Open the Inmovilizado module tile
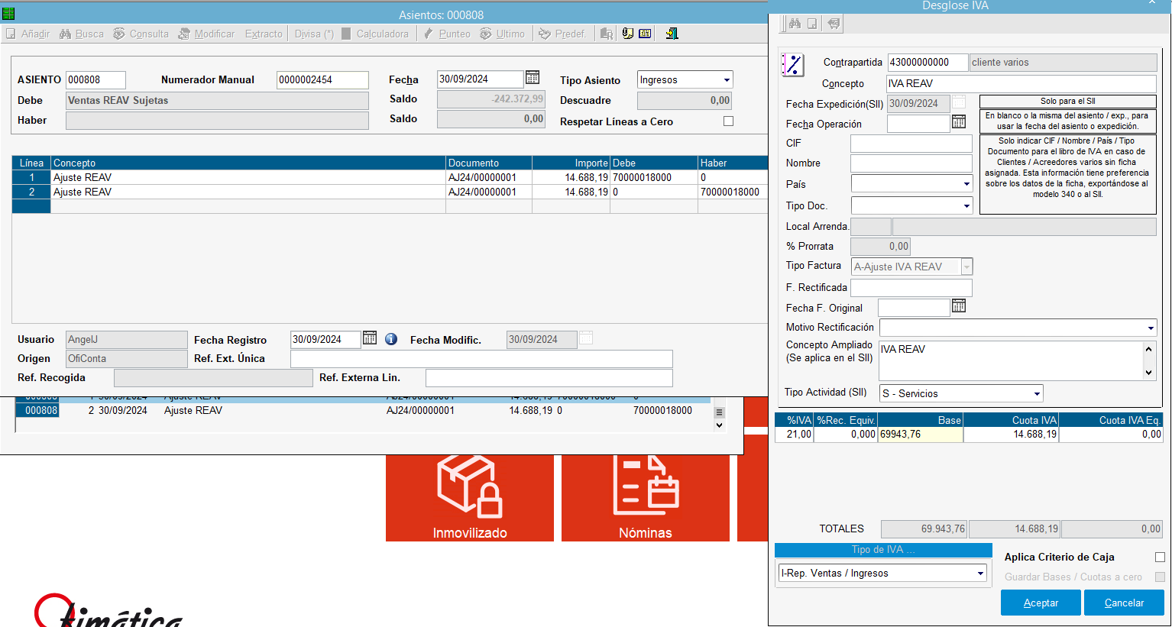The width and height of the screenshot is (1172, 627). point(469,497)
